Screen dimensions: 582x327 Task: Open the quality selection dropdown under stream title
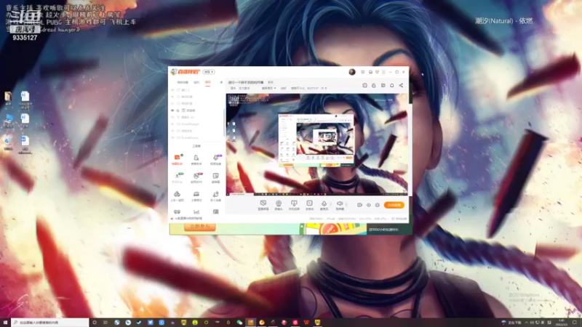pos(268,88)
